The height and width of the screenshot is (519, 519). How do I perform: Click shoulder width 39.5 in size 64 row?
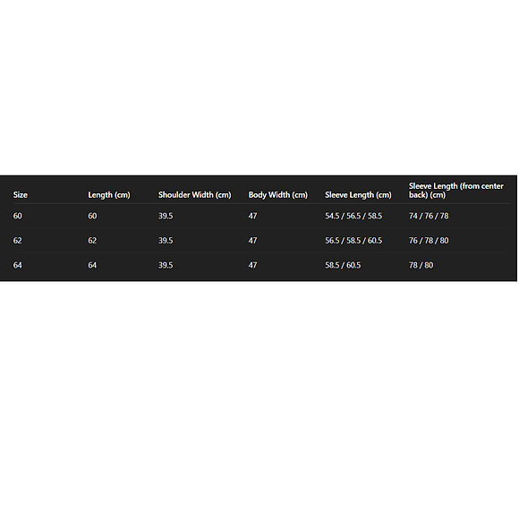pyautogui.click(x=166, y=266)
